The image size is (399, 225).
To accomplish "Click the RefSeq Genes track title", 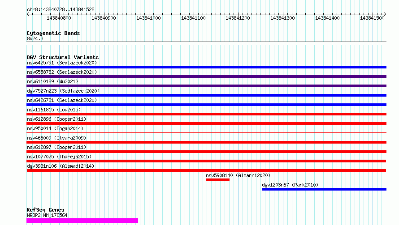I will pos(45,210).
